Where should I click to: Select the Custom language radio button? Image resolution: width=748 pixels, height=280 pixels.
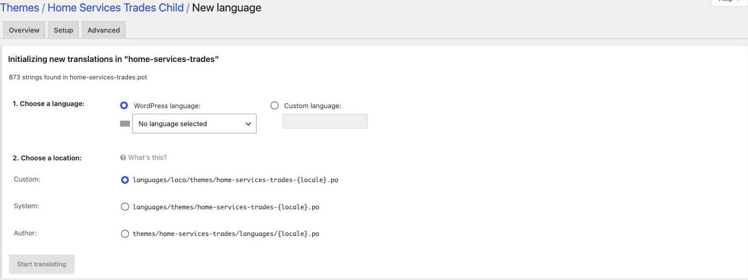tap(275, 105)
